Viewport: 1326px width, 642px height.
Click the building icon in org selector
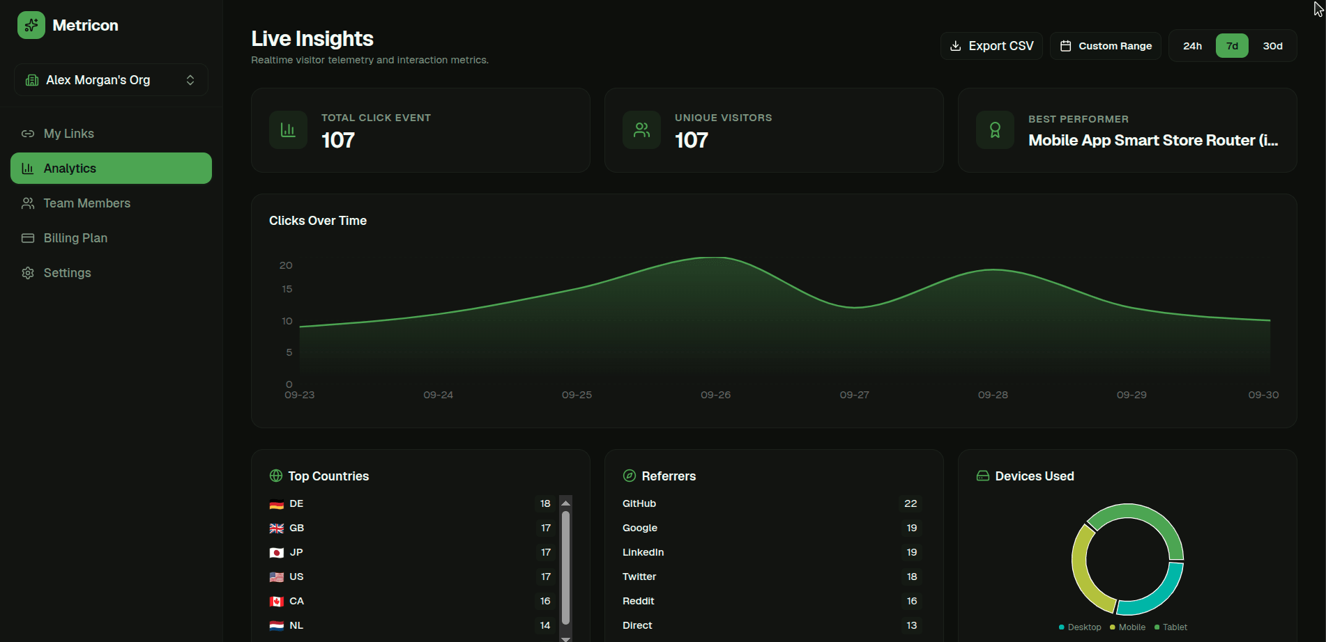point(31,80)
